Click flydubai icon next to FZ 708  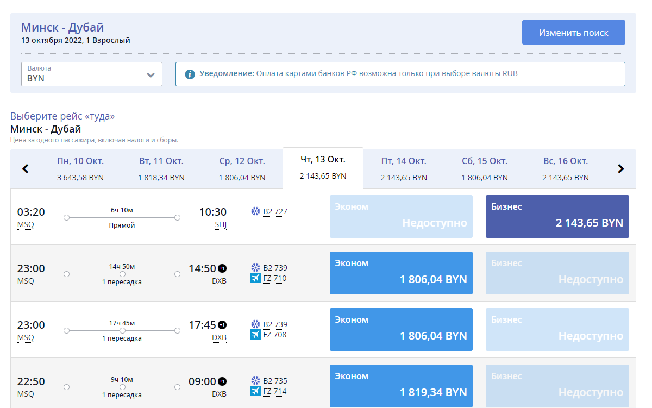click(x=255, y=335)
